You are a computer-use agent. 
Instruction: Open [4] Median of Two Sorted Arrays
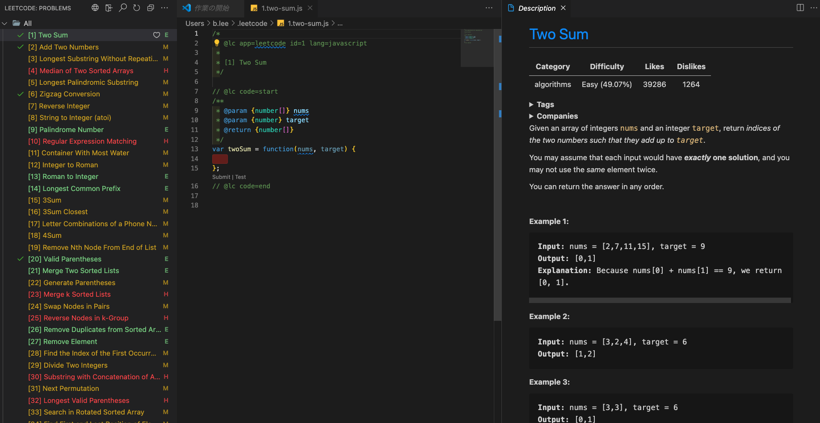[x=89, y=70]
